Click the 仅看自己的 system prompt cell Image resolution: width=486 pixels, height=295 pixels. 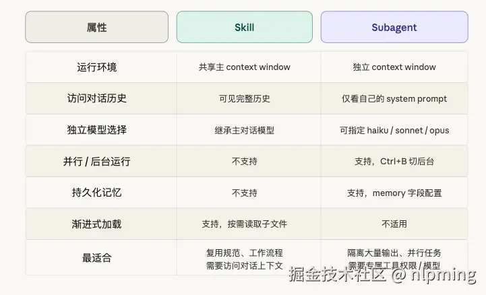(x=394, y=98)
